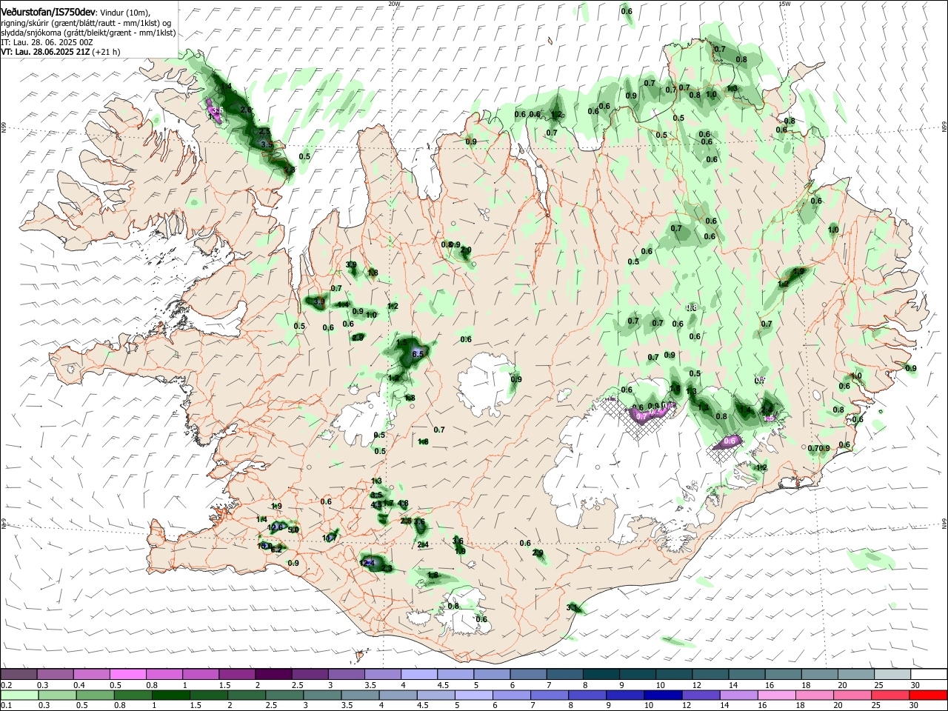Select the dusky mauve swatch between 0.2 and 0.3
Image resolution: width=948 pixels, height=711 pixels.
point(20,675)
